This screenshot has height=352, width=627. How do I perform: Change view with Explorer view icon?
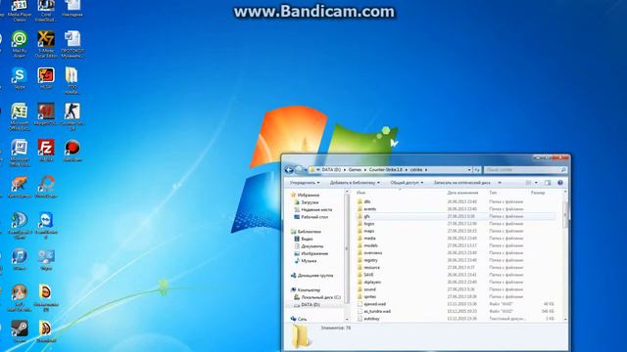pyautogui.click(x=528, y=183)
